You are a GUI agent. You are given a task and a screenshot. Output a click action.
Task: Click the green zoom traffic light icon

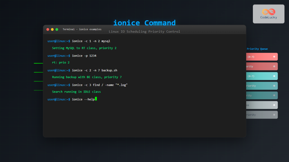point(57,29)
